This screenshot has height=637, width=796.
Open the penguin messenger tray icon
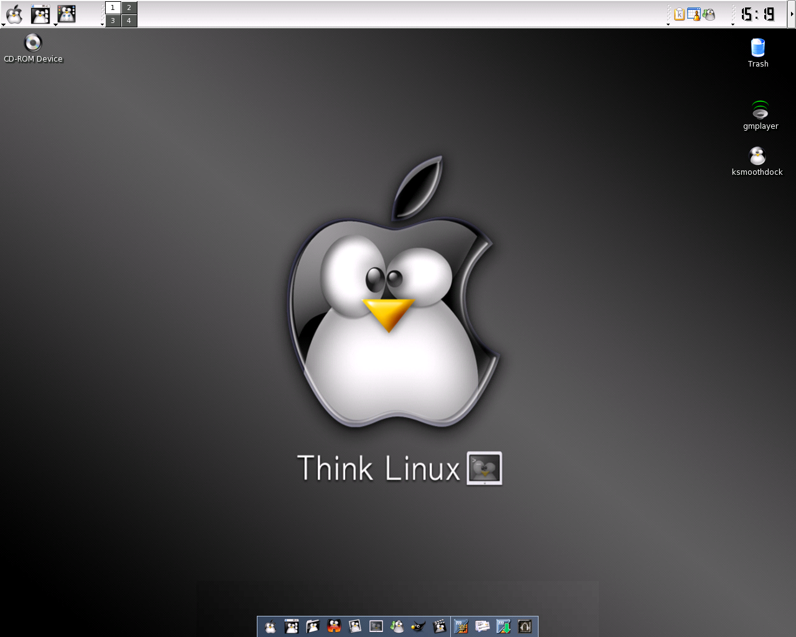709,14
